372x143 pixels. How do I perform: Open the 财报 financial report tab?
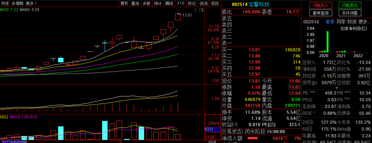(352, 22)
